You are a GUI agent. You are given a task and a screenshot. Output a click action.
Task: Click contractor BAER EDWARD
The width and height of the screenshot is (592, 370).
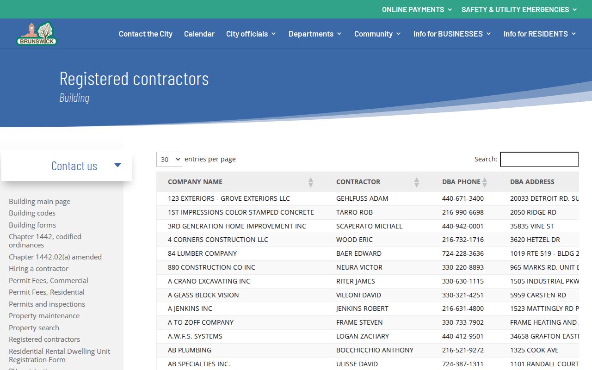coord(359,253)
